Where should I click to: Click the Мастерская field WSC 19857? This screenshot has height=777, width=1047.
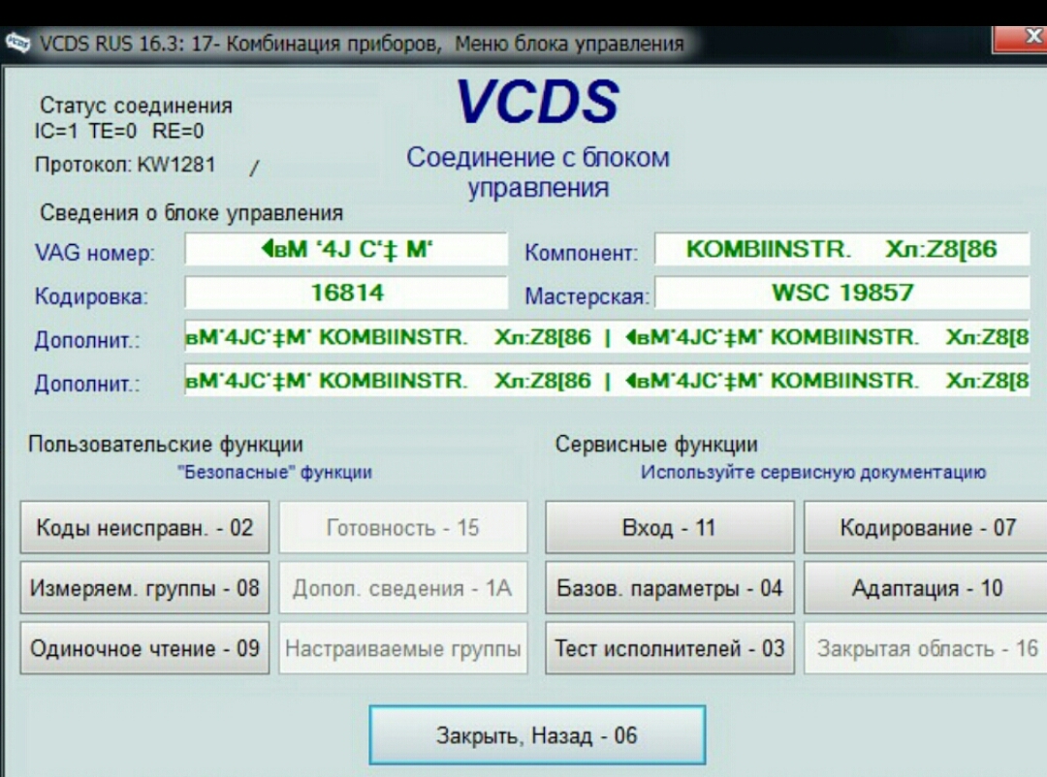point(842,293)
